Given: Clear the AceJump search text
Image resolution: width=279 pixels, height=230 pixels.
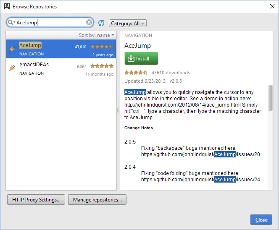Looking at the screenshot, I should point(89,22).
